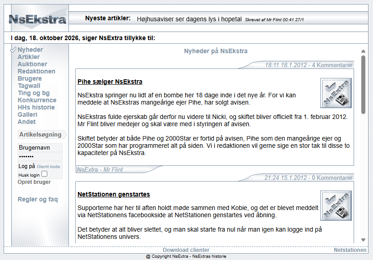Follow the Netstationen footer link
This screenshot has height=260, width=373.
pyautogui.click(x=350, y=250)
